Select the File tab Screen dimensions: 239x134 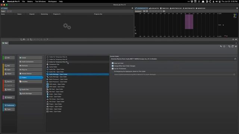coord(5,43)
